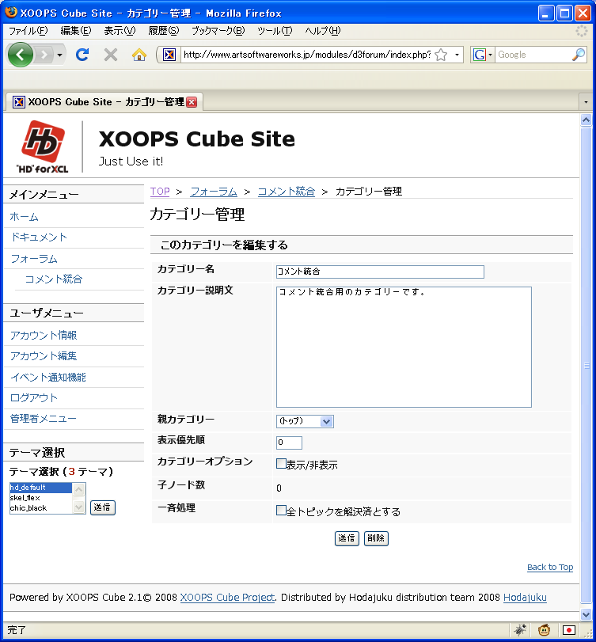Image resolution: width=596 pixels, height=642 pixels.
Task: Click the Firebug bug icon in status bar
Action: (x=520, y=630)
